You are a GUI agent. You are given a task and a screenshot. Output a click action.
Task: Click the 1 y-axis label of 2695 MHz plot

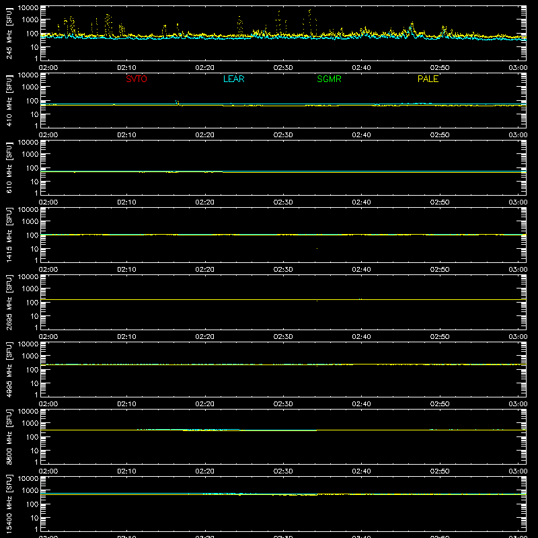pyautogui.click(x=36, y=328)
